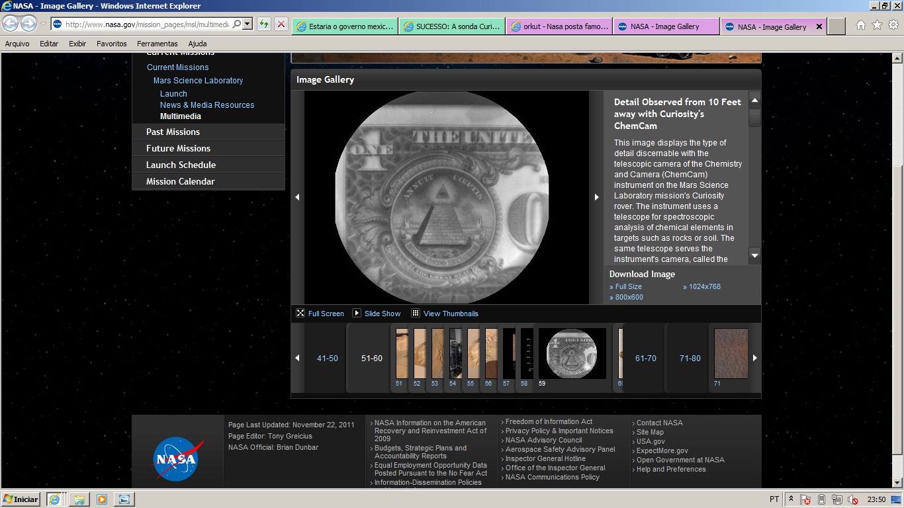
Task: Click the Launch sidebar link
Action: pyautogui.click(x=173, y=94)
